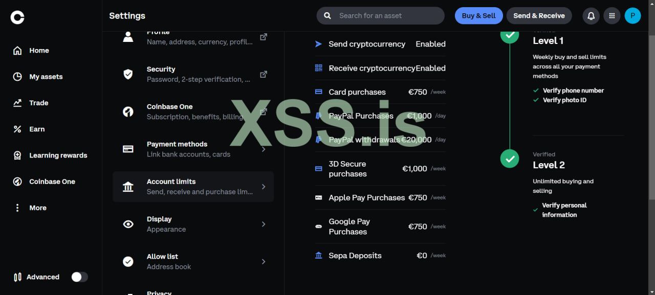
Task: Click the Level 2 verified checkmark
Action: [510, 158]
